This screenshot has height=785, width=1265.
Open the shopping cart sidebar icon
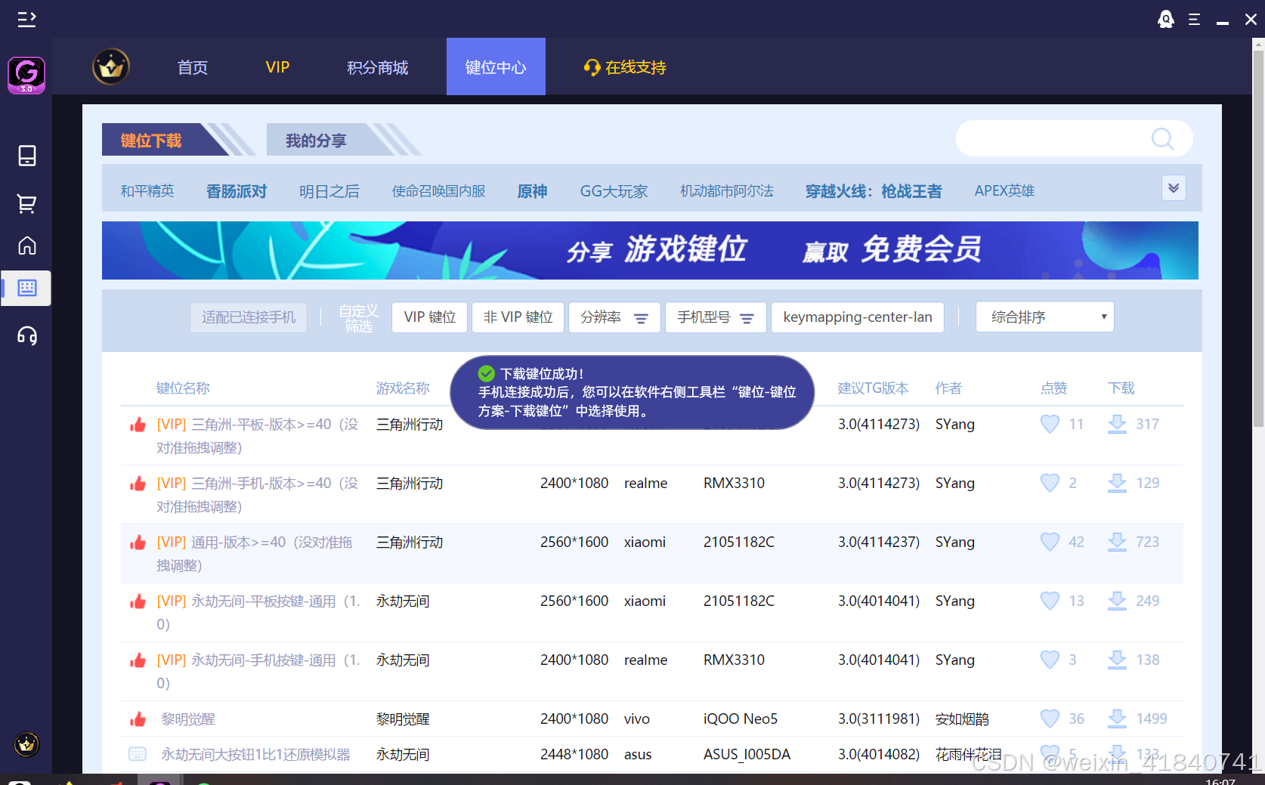[x=27, y=203]
